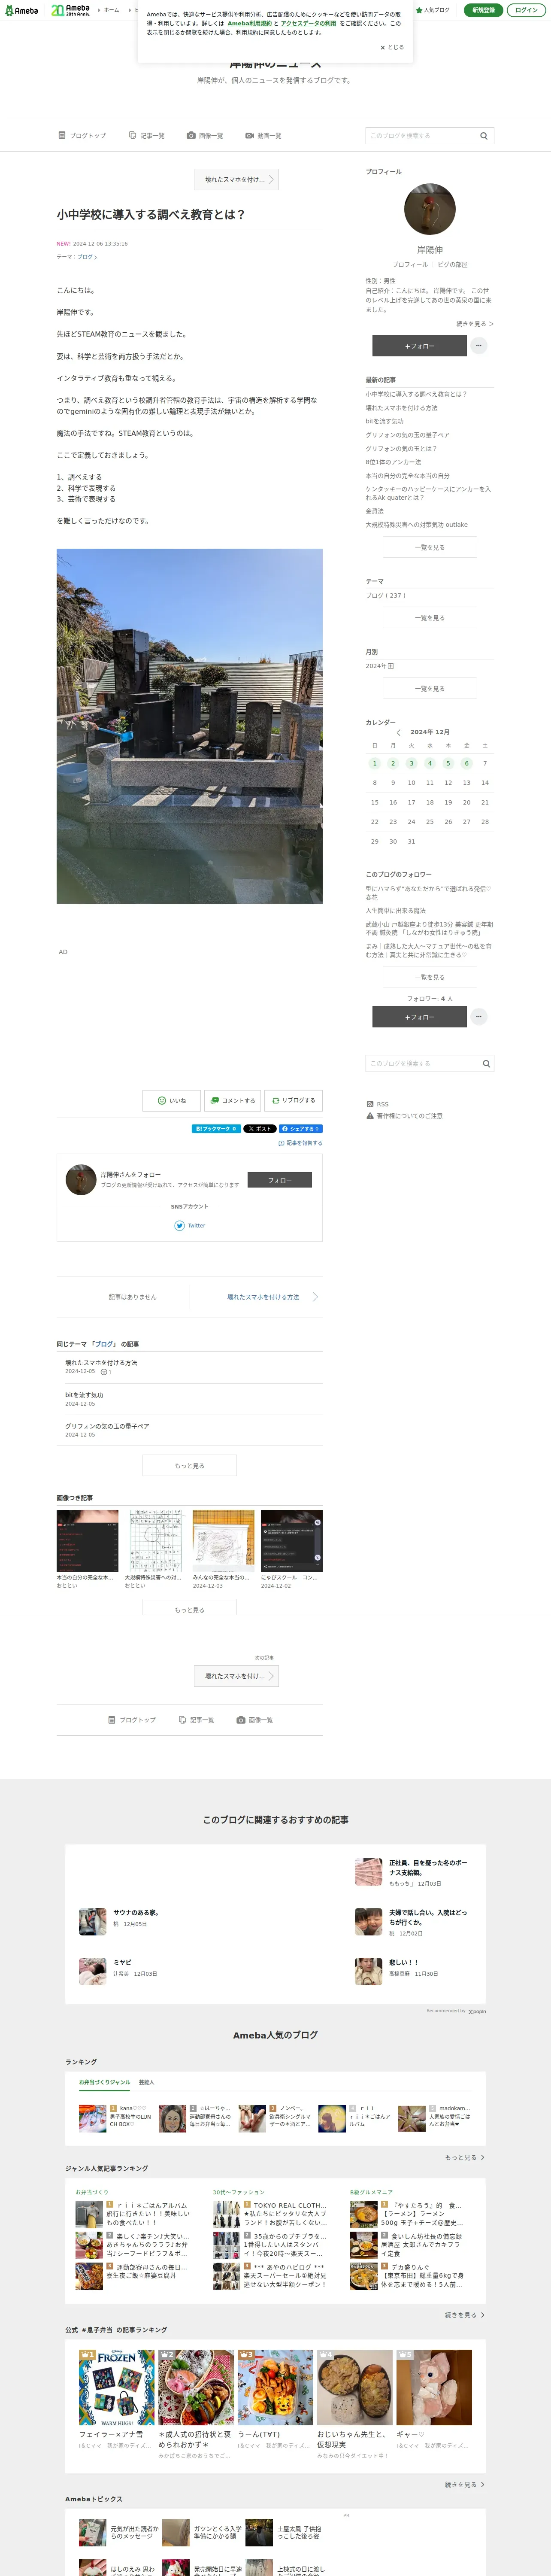
Task: Click 一覧を見る under the テーマ section
Action: click(430, 618)
